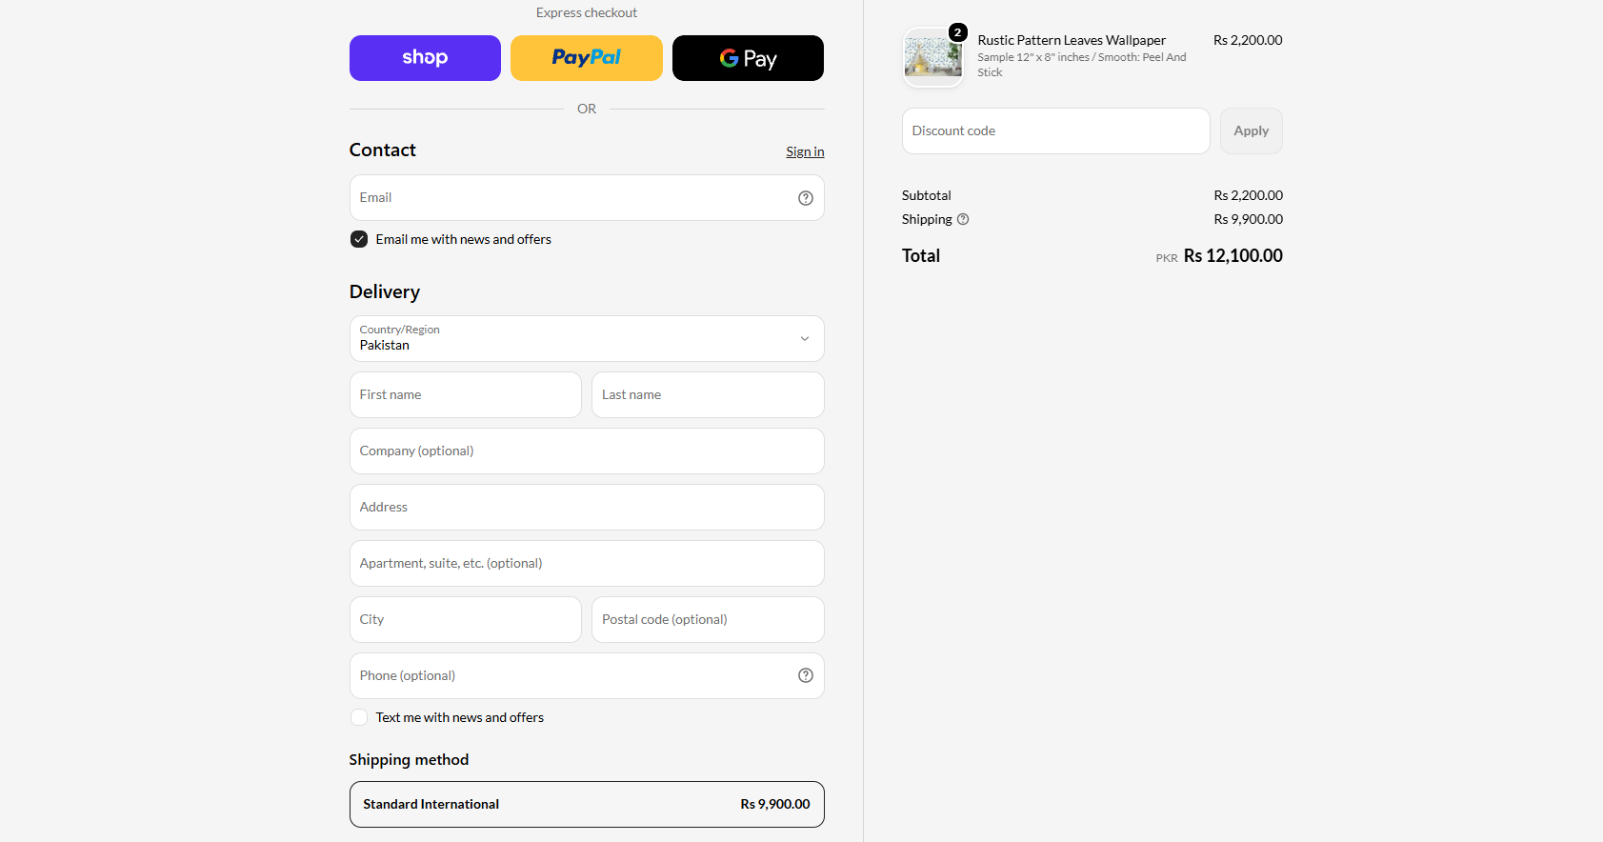Image resolution: width=1603 pixels, height=842 pixels.
Task: Click the Discount code field
Action: (x=1055, y=130)
